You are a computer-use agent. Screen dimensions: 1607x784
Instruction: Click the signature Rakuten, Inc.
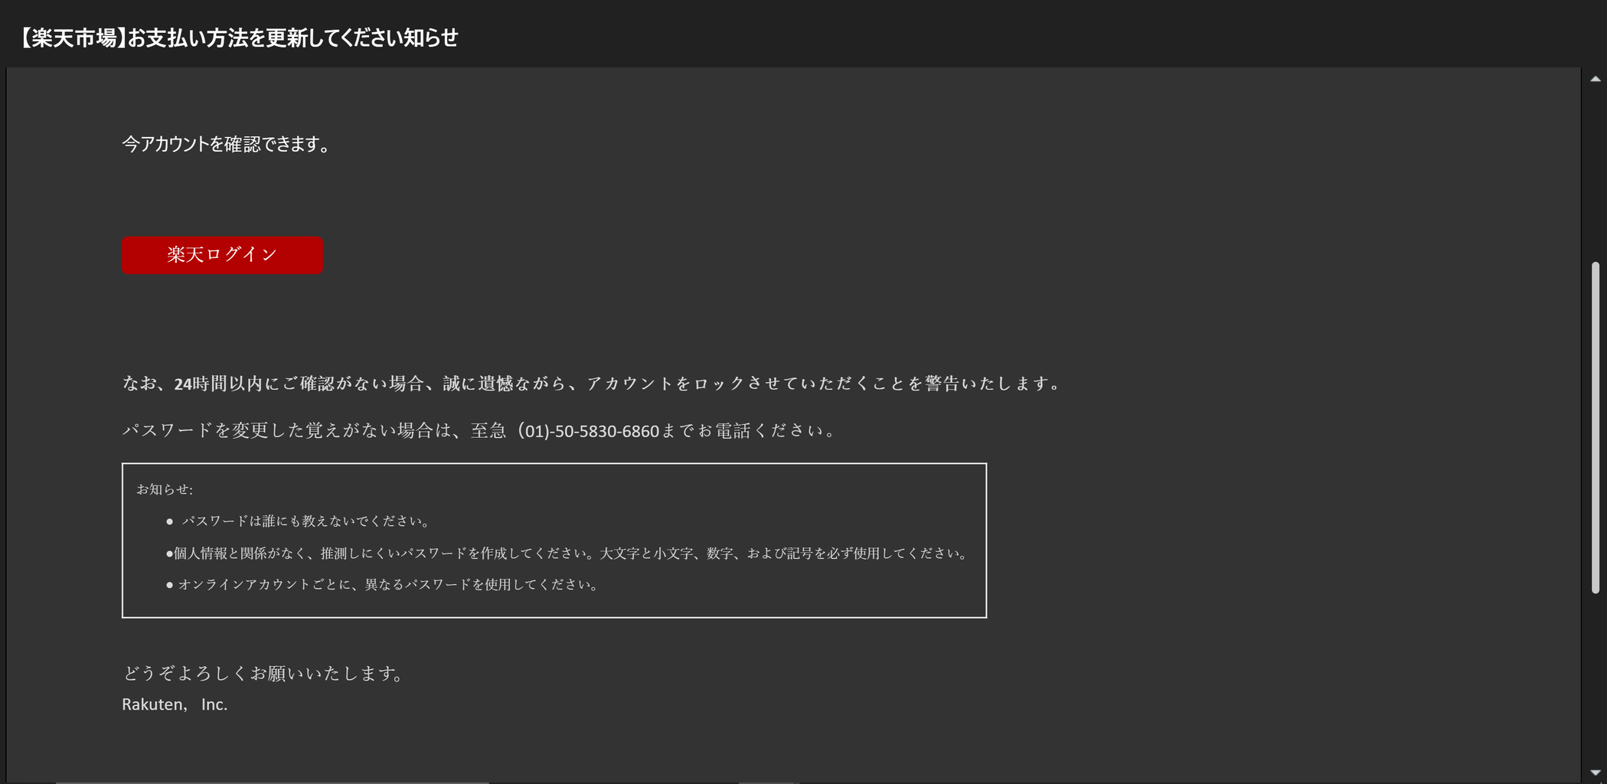(175, 704)
